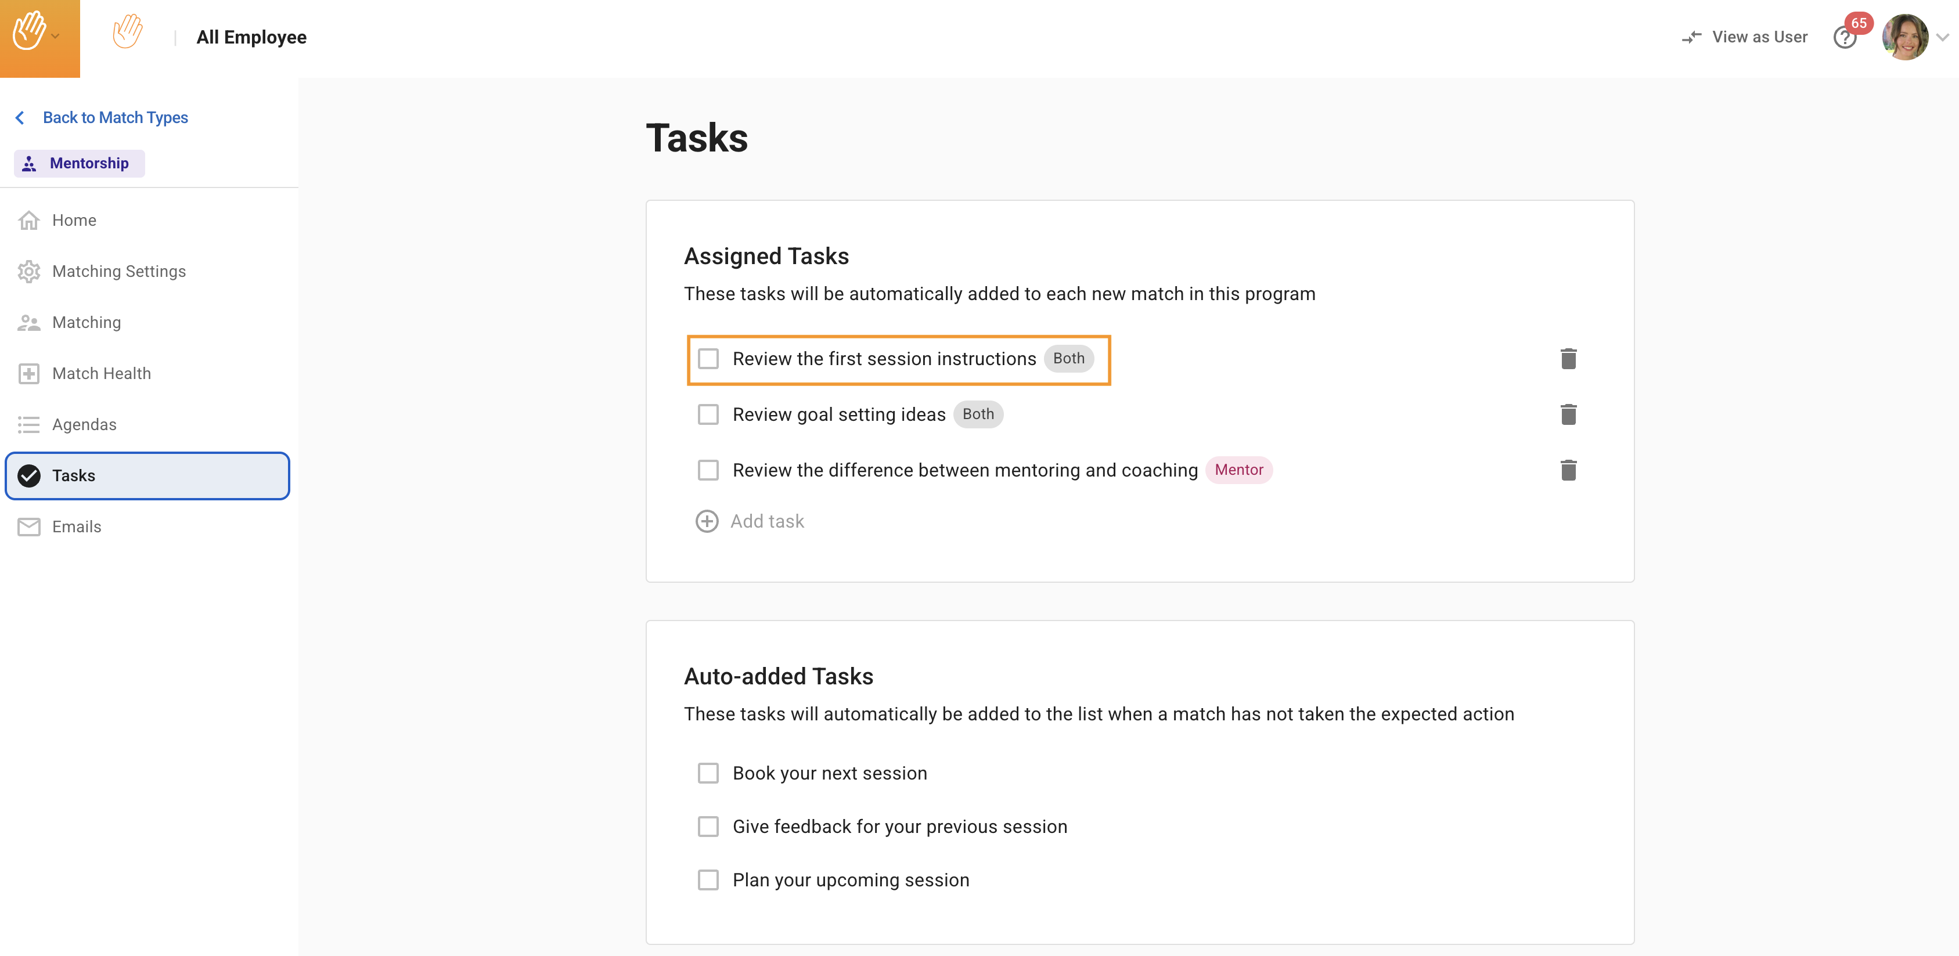Delete the mentoring and coaching task
The height and width of the screenshot is (956, 1959).
pos(1567,470)
